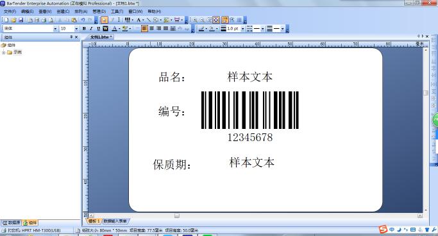Image resolution: width=438 pixels, height=236 pixels.
Task: Expand the tree folder under components
Action: pos(4,52)
